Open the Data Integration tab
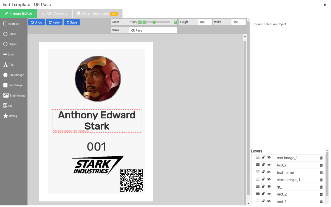This screenshot has height=207, width=331. (97, 14)
